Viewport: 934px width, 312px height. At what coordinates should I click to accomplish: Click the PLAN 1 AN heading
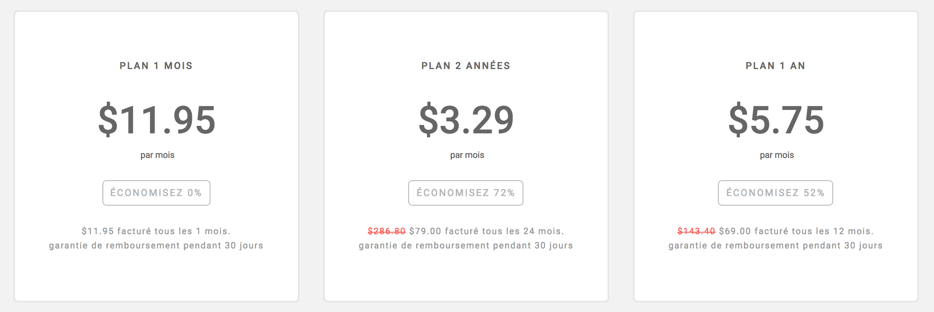pos(776,66)
